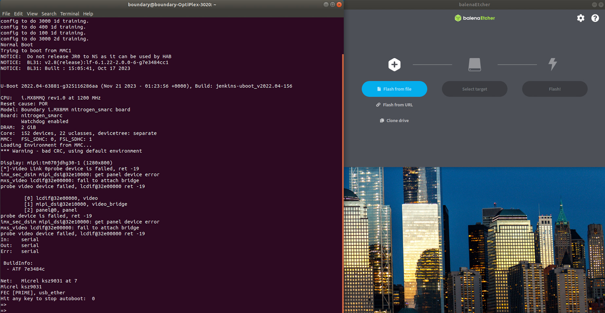Open balenaEtcher settings gear

click(580, 18)
